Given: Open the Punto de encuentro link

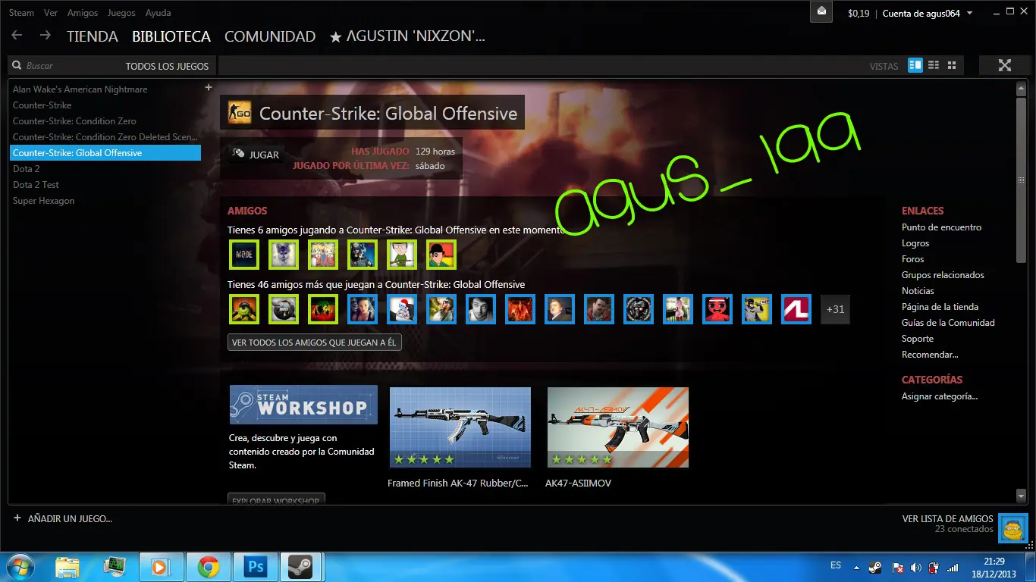Looking at the screenshot, I should (941, 227).
